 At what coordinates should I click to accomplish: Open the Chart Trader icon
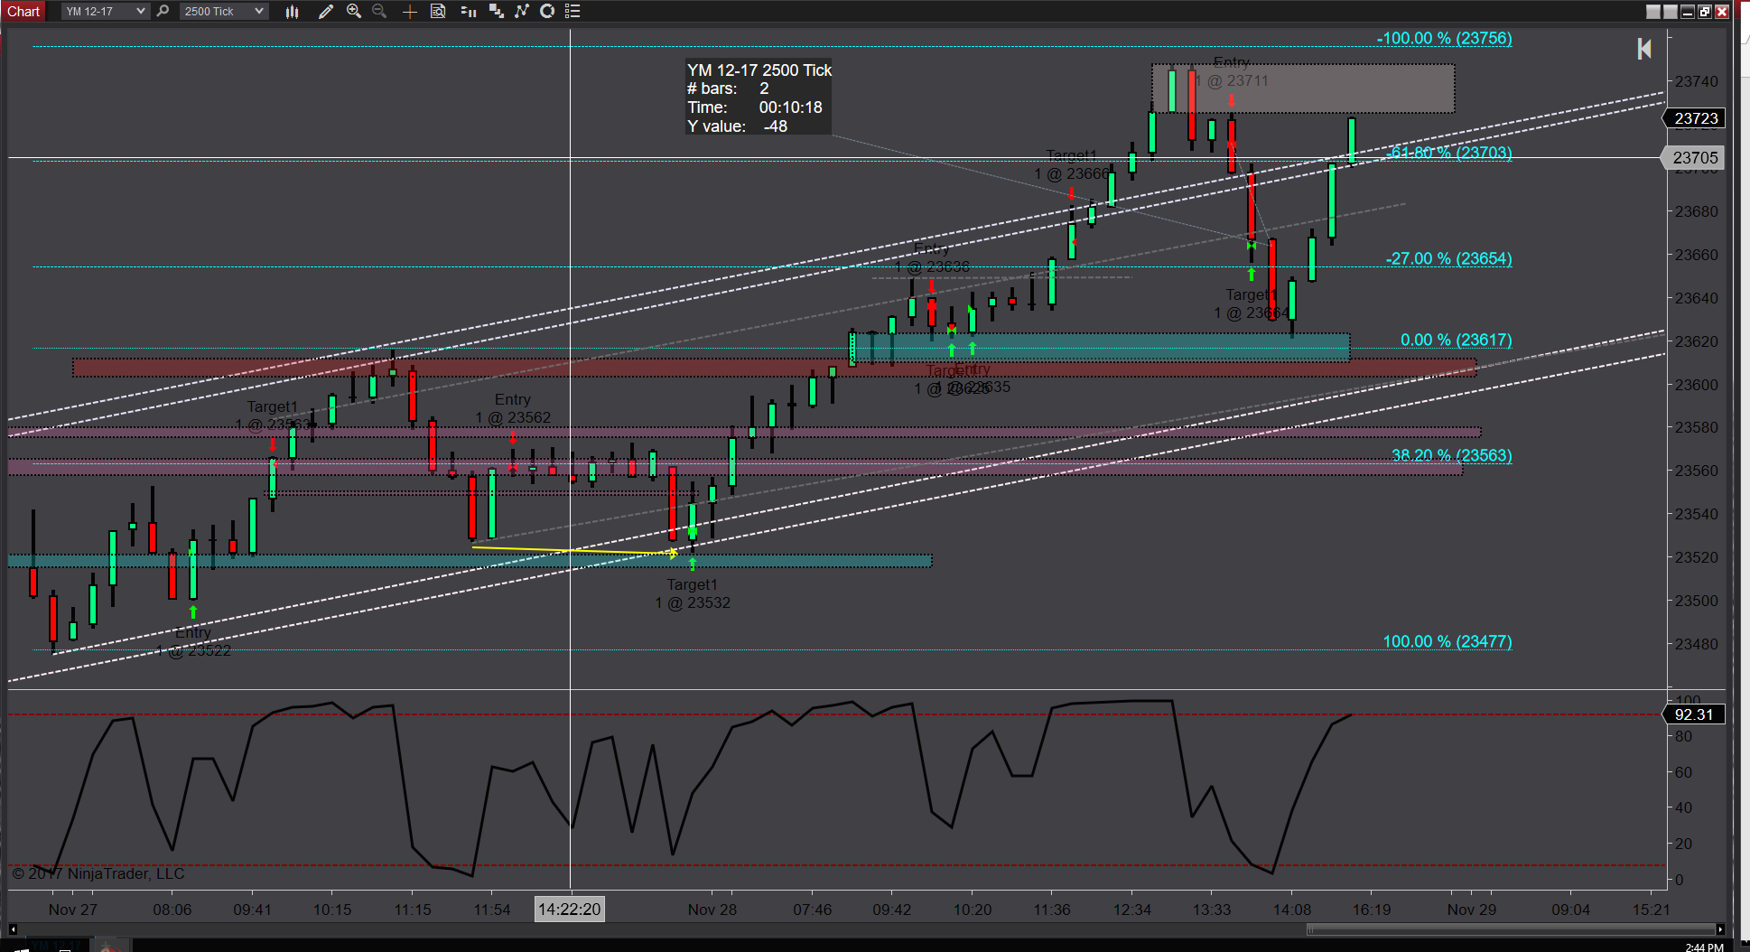coord(468,11)
